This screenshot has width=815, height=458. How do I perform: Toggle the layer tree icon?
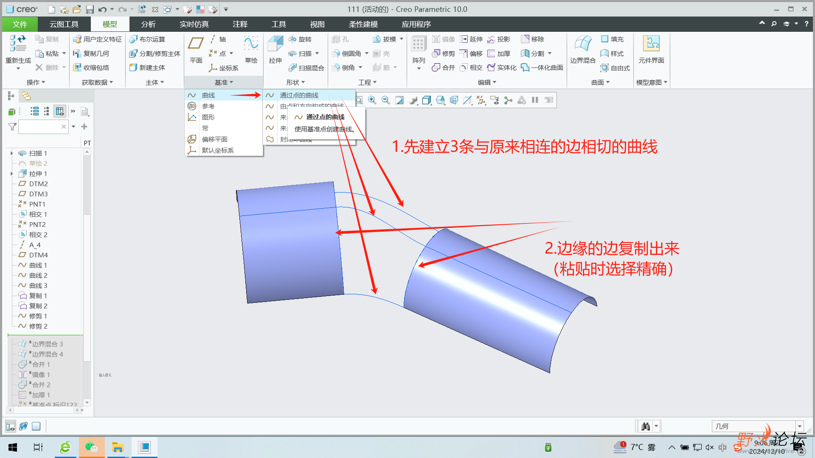point(26,96)
